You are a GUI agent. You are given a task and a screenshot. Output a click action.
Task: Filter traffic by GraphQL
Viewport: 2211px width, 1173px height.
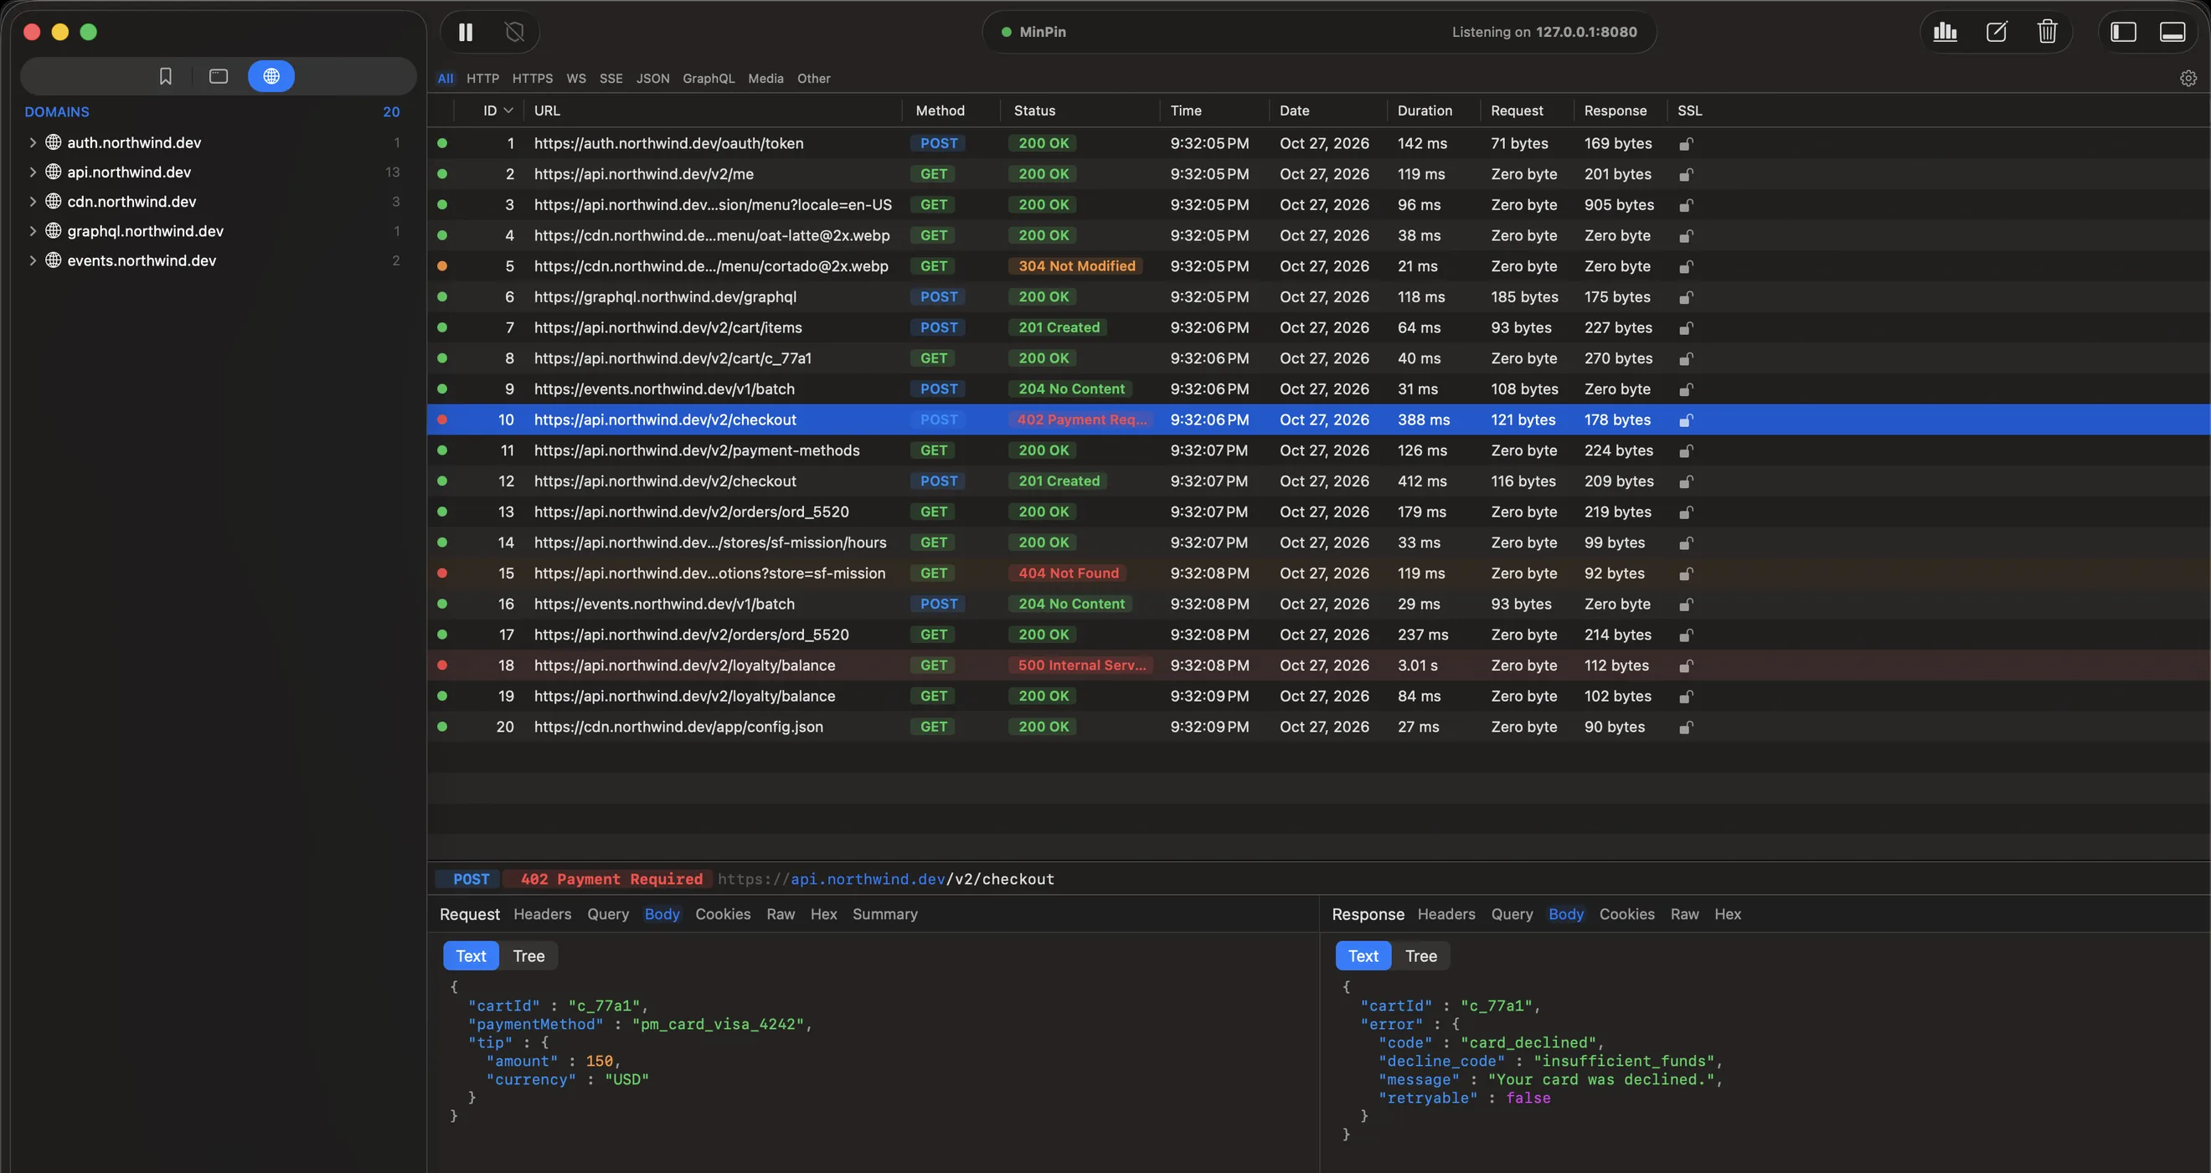click(x=708, y=78)
